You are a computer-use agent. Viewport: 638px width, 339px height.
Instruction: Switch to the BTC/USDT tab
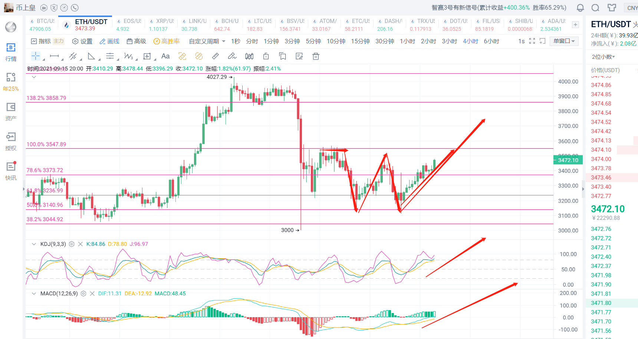point(42,25)
